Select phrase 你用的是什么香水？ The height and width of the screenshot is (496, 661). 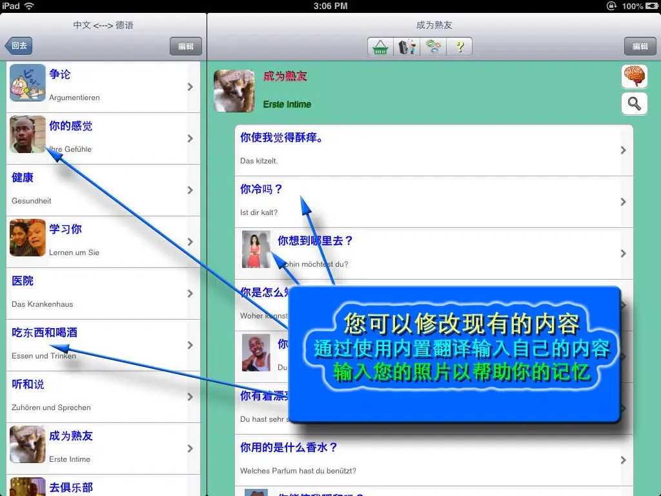pos(289,448)
